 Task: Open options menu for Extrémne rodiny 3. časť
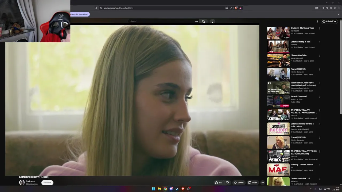pos(320,42)
